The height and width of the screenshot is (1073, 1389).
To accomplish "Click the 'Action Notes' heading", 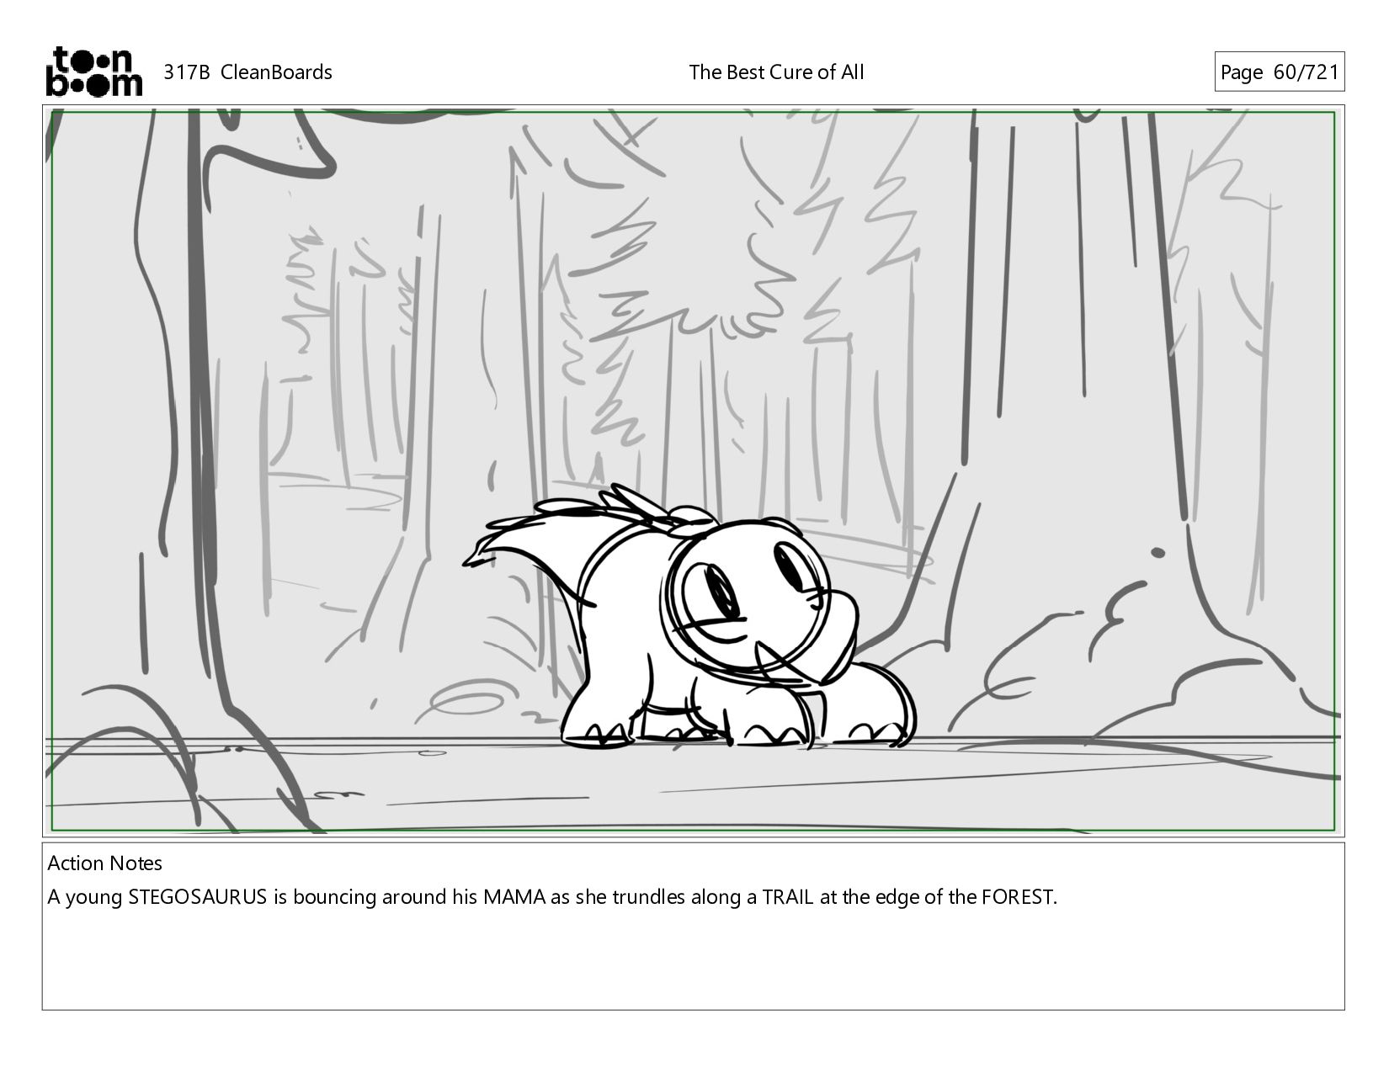I will click(x=105, y=863).
